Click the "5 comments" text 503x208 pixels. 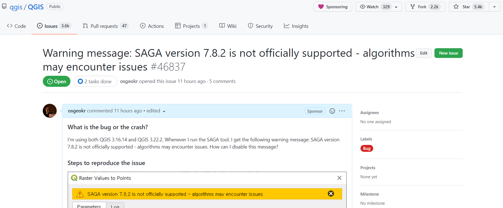pyautogui.click(x=222, y=81)
